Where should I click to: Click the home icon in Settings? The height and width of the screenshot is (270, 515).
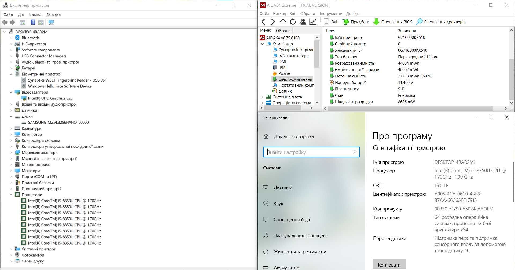266,136
